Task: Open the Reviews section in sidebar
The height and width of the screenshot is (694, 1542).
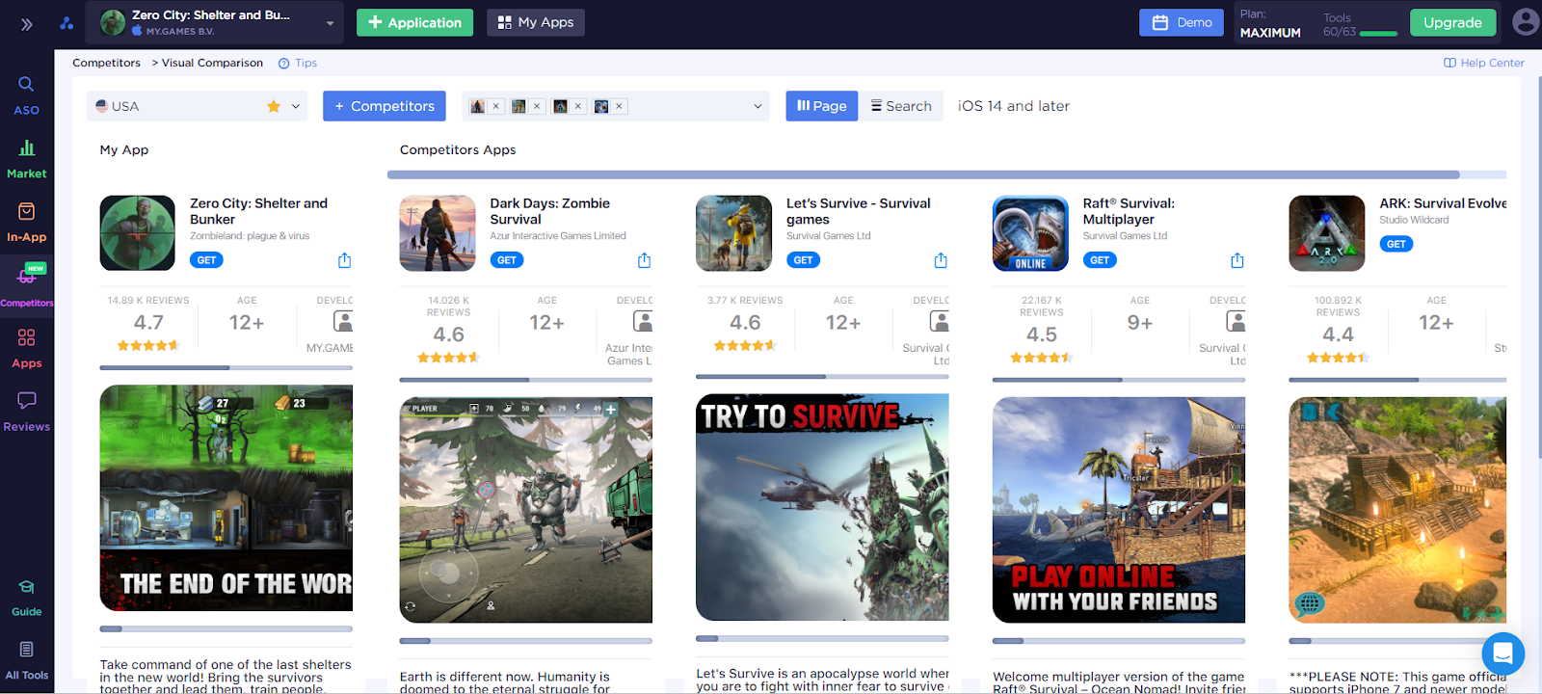Action: click(x=27, y=413)
